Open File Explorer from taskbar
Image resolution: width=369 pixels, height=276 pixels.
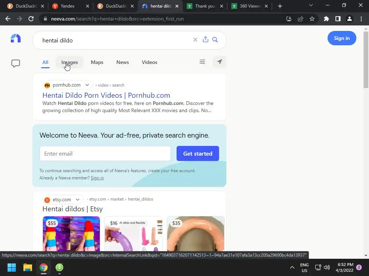[27, 267]
